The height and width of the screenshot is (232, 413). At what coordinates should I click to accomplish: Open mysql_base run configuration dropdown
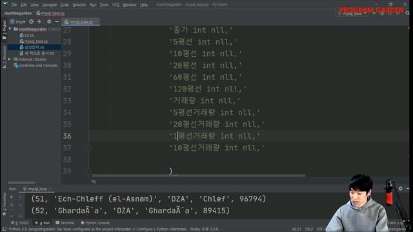(x=352, y=13)
